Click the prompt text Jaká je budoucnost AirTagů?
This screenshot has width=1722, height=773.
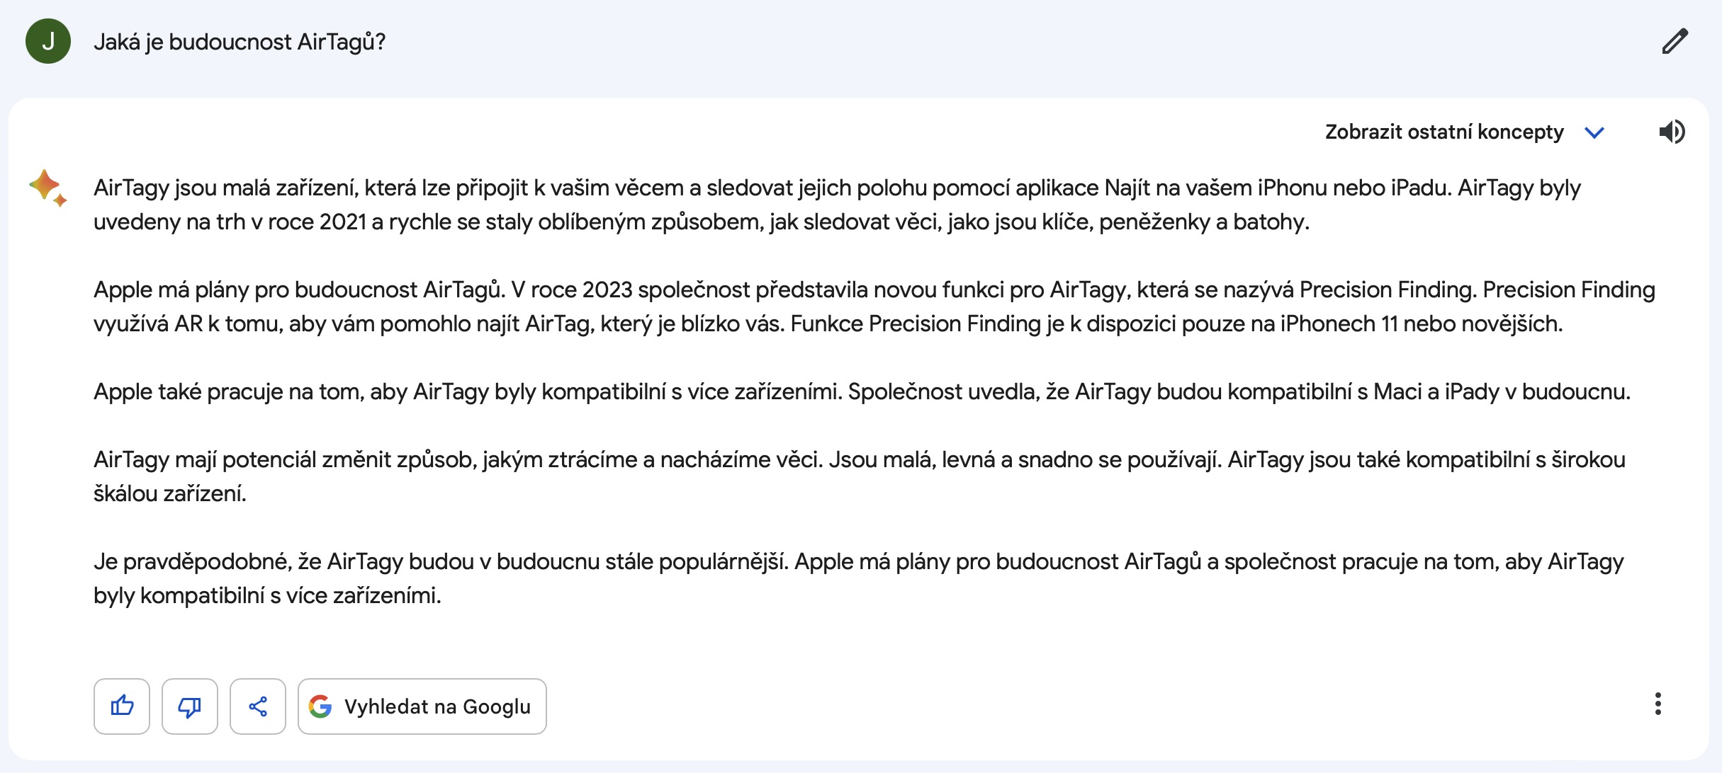click(240, 42)
